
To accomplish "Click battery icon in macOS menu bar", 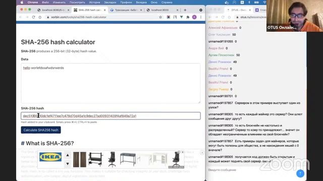I will click(256, 3).
